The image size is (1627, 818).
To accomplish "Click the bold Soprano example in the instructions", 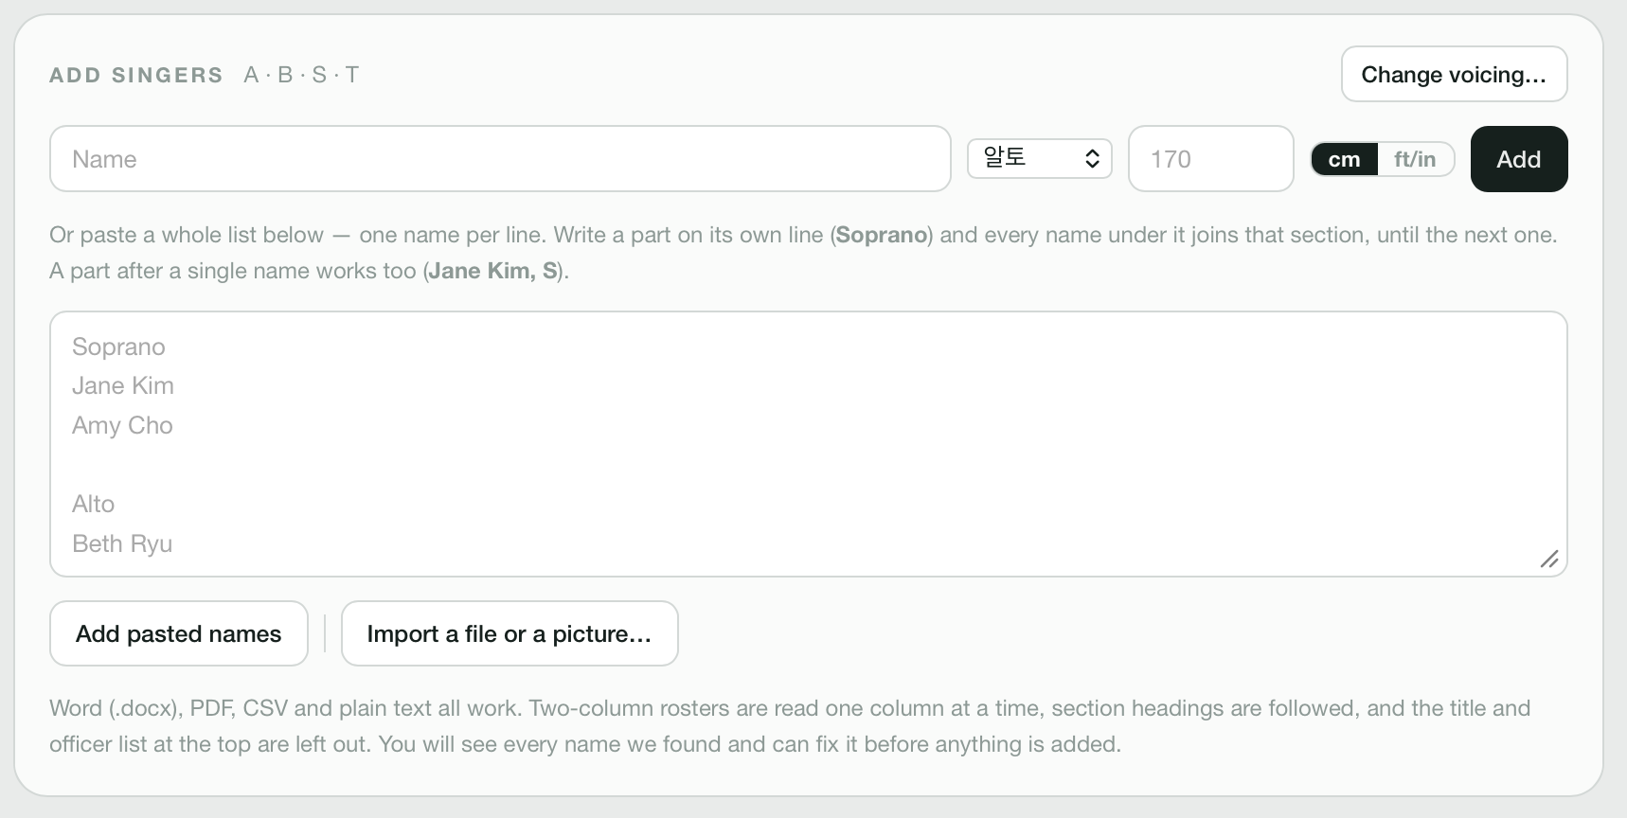I will pos(882,235).
